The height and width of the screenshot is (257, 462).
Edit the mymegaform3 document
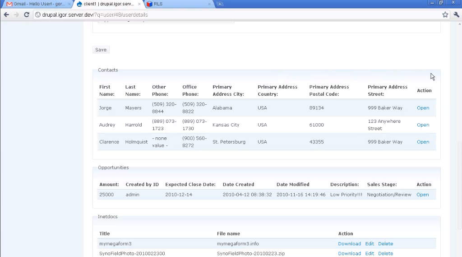(x=370, y=243)
